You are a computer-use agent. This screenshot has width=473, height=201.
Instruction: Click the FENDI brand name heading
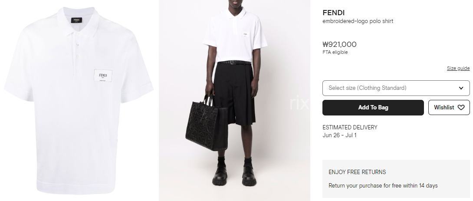pyautogui.click(x=334, y=13)
